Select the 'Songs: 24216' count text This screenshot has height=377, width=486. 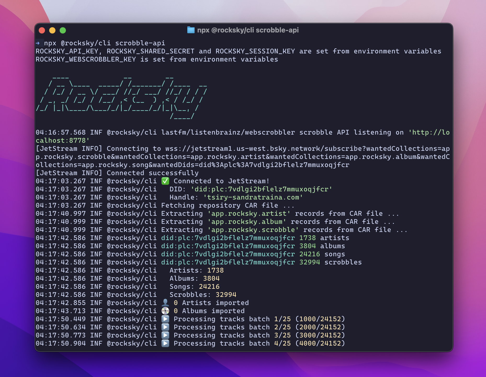pos(195,286)
